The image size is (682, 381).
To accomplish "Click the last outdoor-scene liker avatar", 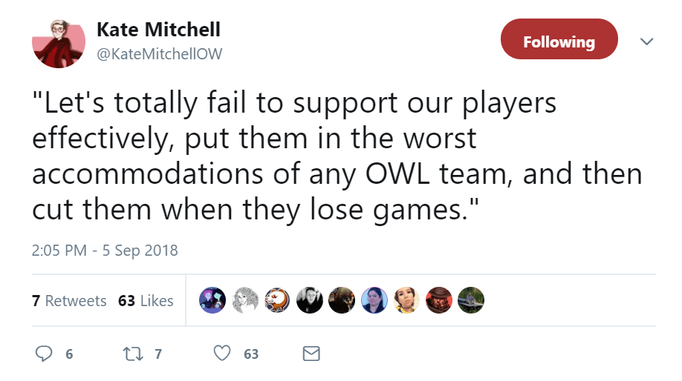I will pos(470,300).
